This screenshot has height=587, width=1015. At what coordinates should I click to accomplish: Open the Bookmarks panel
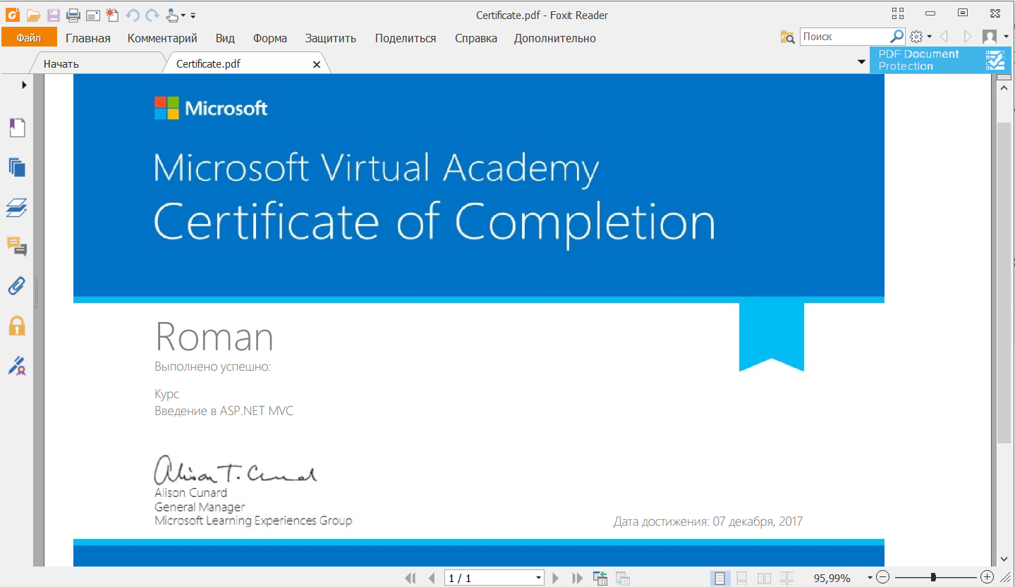[x=17, y=128]
